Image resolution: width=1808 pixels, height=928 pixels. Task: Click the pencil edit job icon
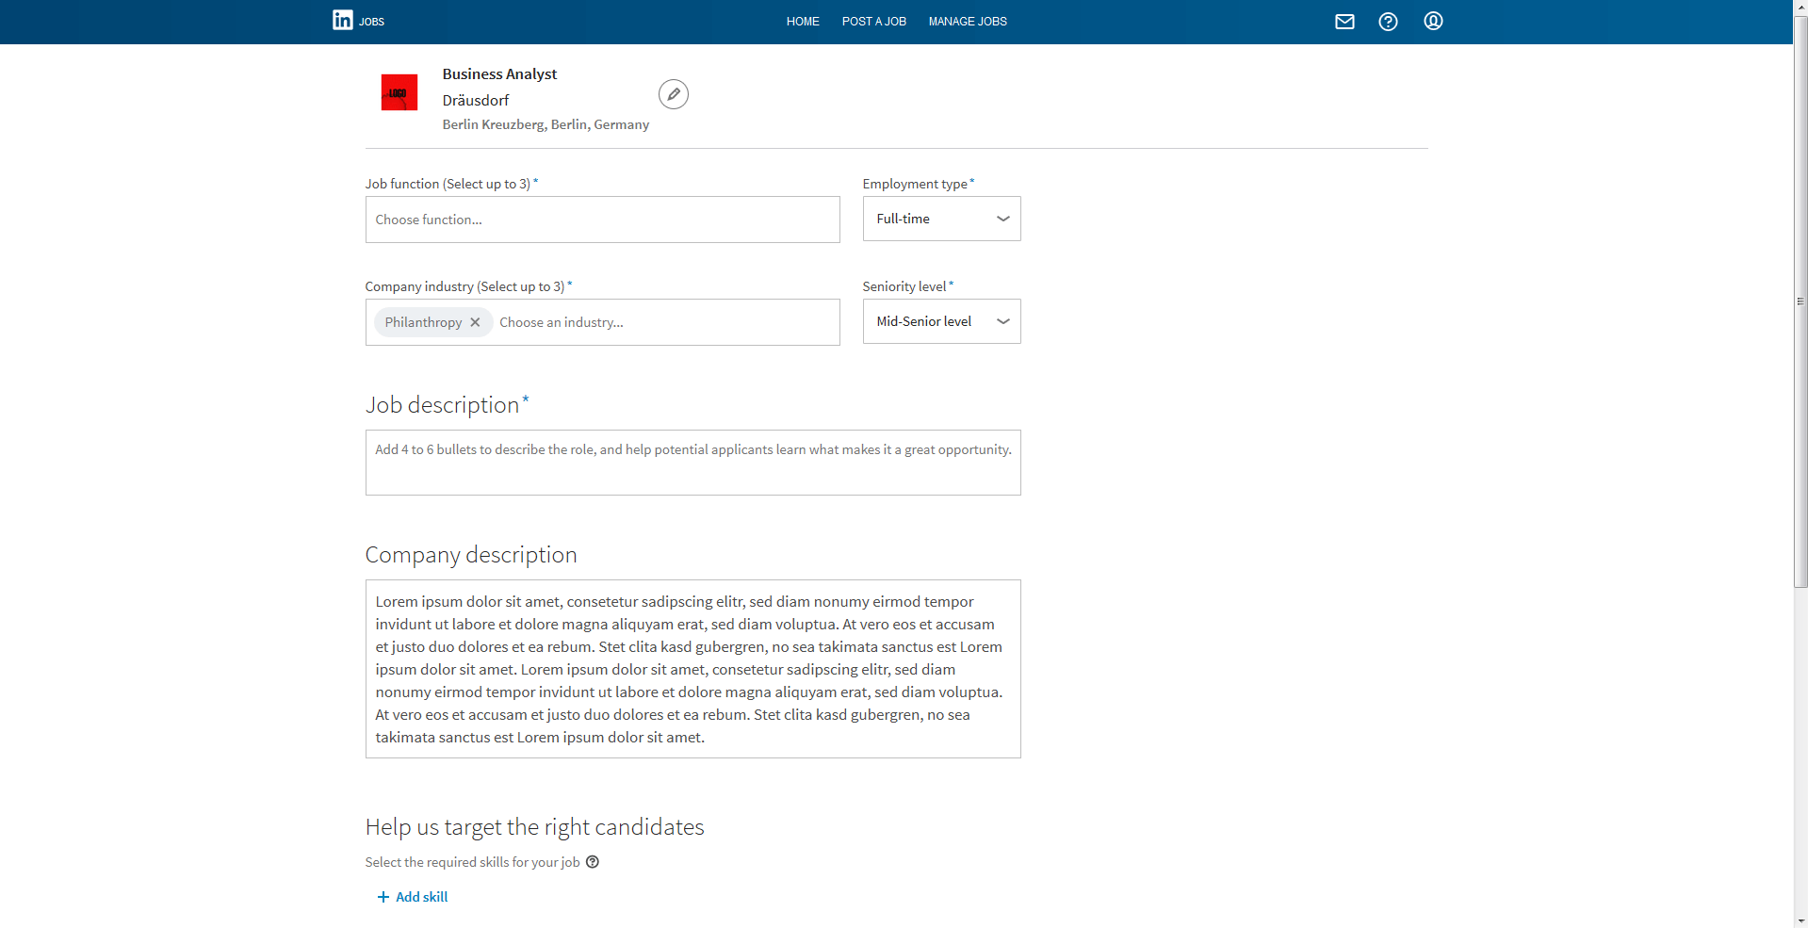click(673, 94)
